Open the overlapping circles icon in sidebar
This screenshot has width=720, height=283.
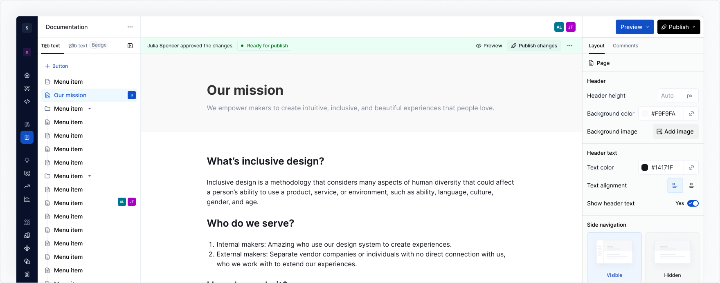(27, 261)
